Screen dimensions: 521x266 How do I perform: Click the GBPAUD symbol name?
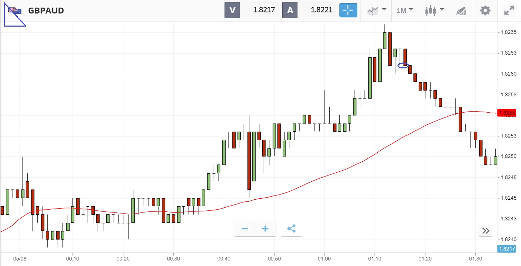tap(46, 11)
